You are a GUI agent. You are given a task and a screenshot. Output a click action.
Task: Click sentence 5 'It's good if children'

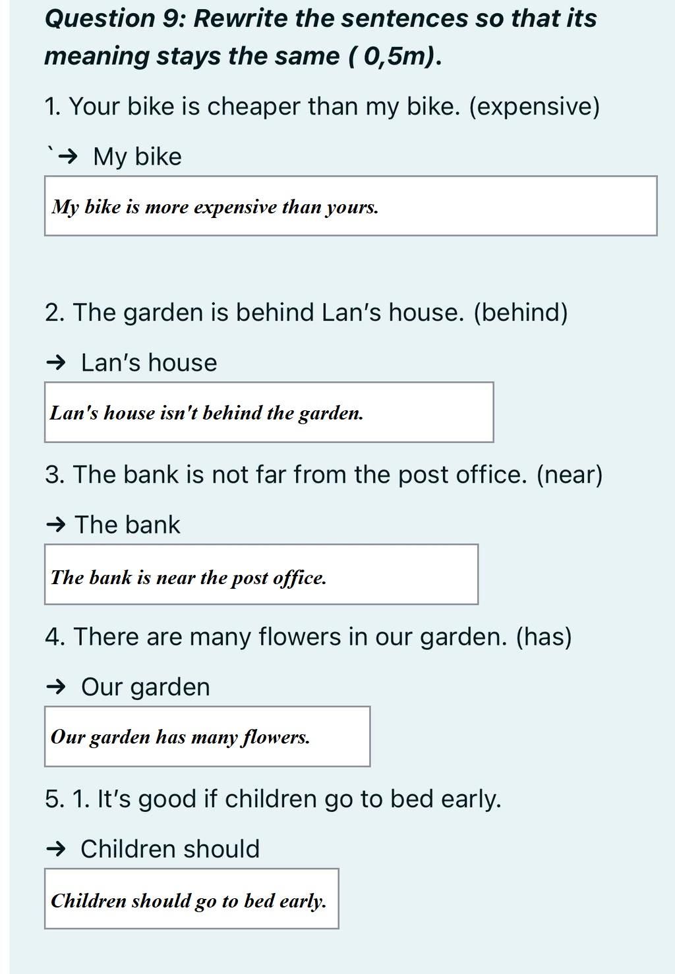pyautogui.click(x=273, y=799)
